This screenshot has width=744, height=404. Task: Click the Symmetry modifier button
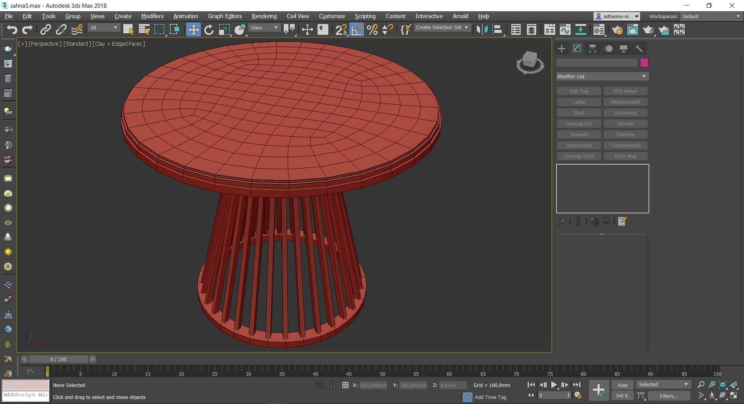point(625,113)
